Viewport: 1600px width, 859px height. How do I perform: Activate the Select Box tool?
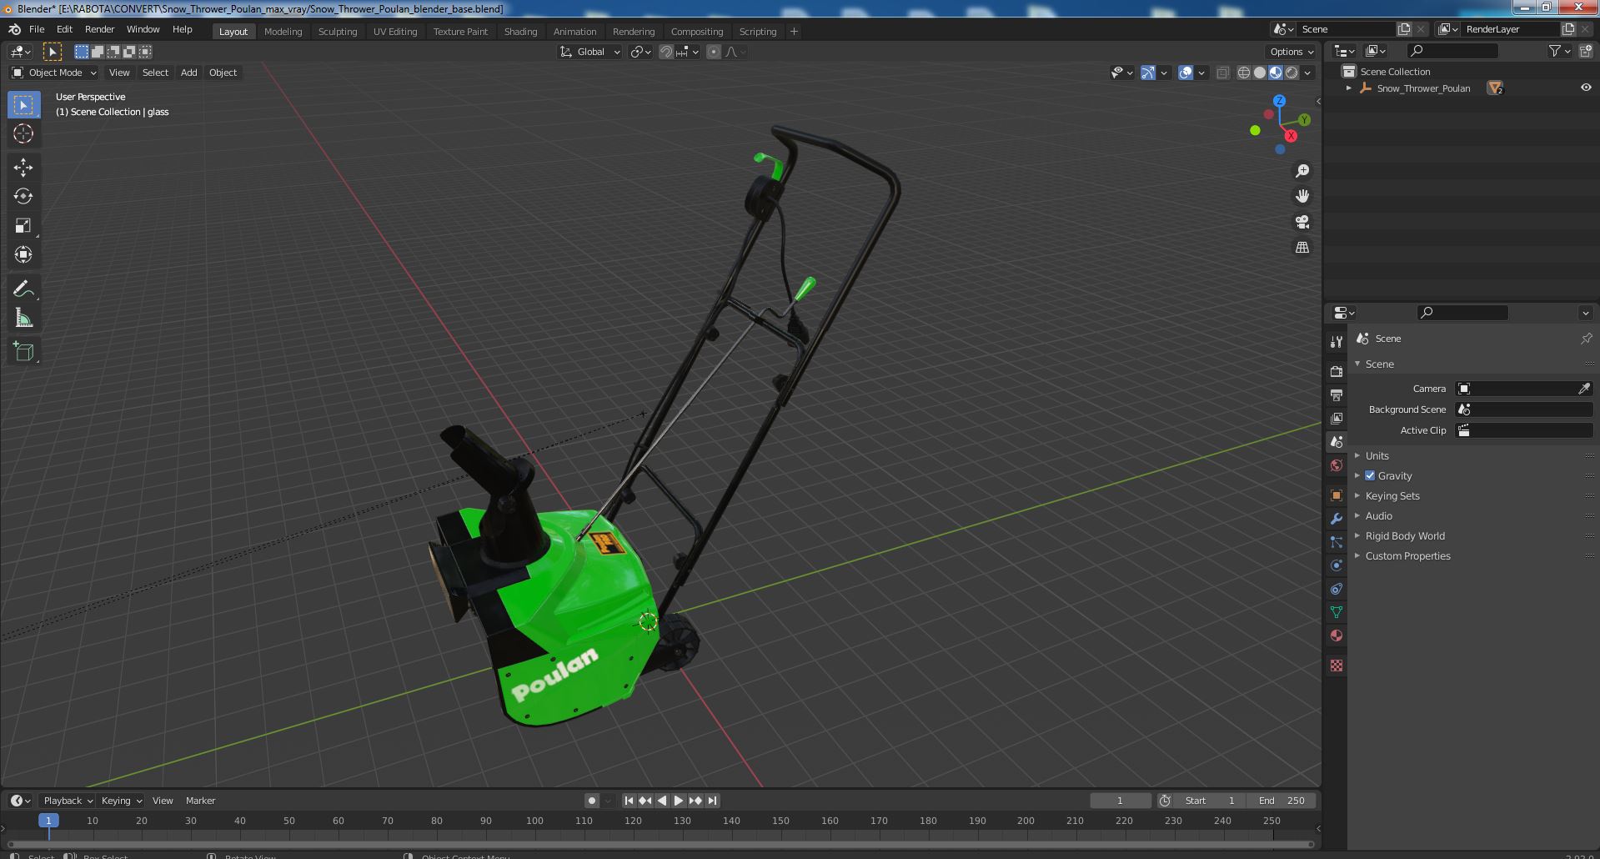click(23, 105)
